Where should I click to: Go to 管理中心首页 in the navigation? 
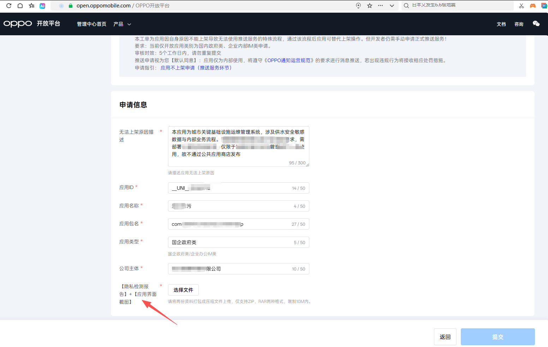click(x=91, y=24)
